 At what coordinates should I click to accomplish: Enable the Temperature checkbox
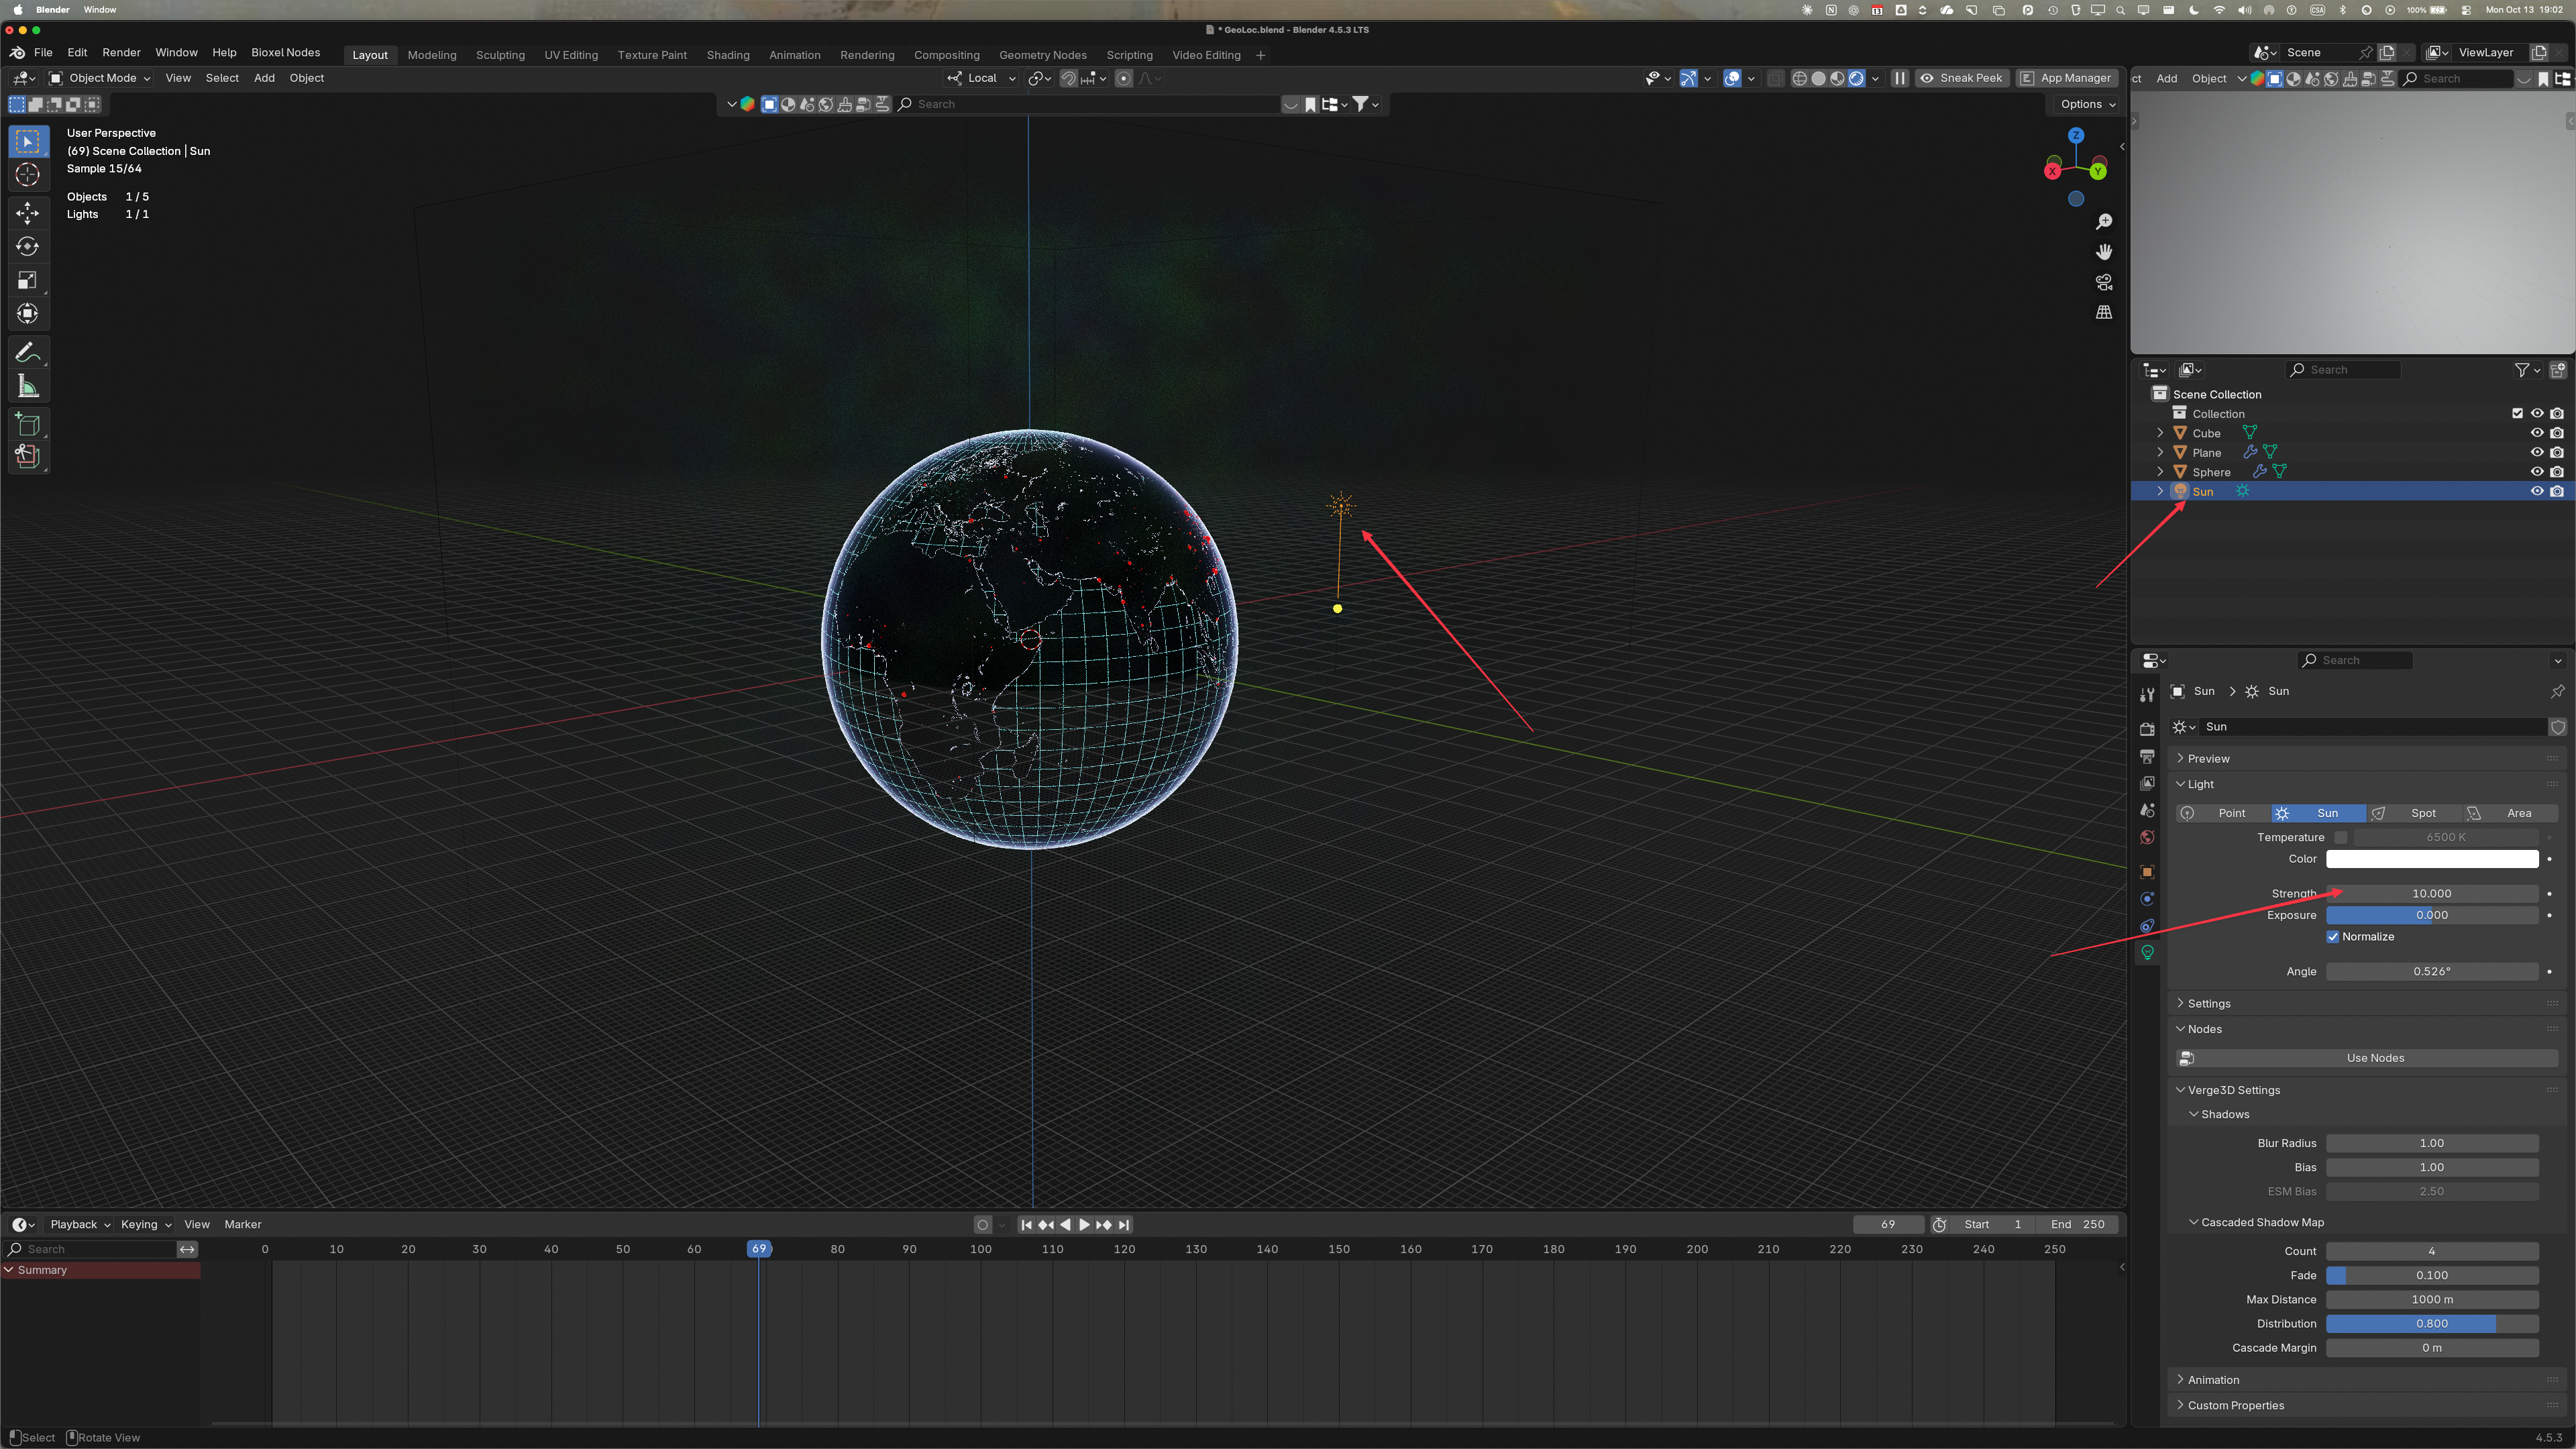click(x=2341, y=837)
